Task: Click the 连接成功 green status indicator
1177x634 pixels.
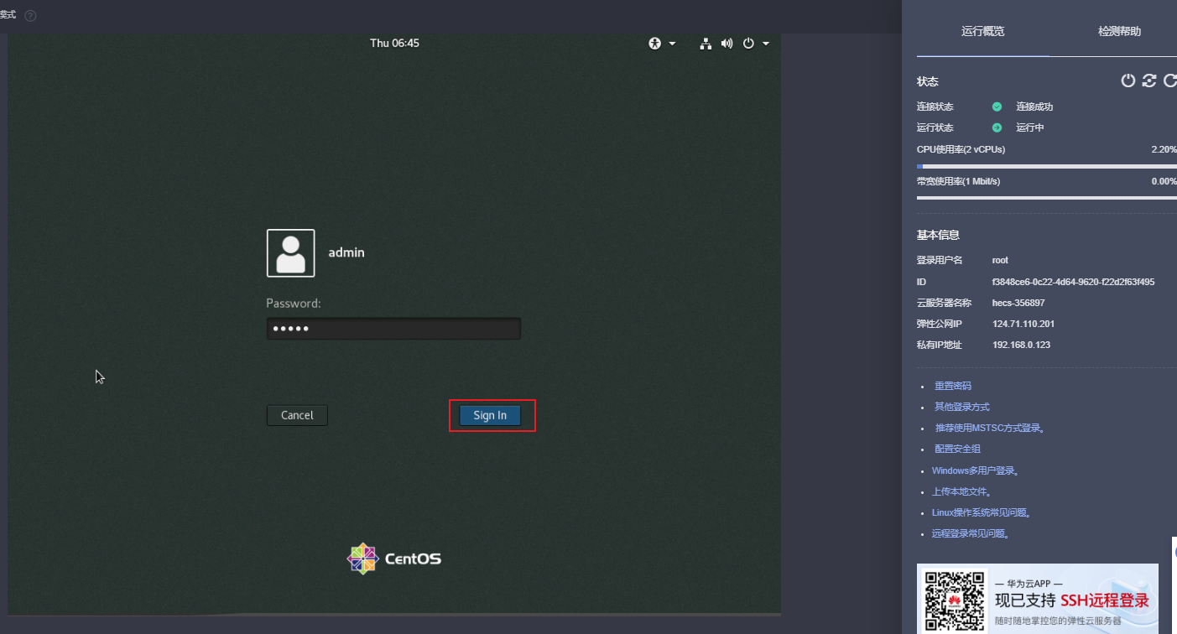Action: 997,107
